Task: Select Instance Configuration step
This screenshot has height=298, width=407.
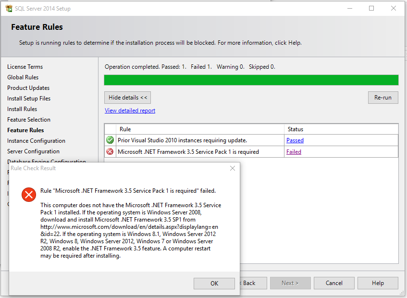Action: coord(36,140)
